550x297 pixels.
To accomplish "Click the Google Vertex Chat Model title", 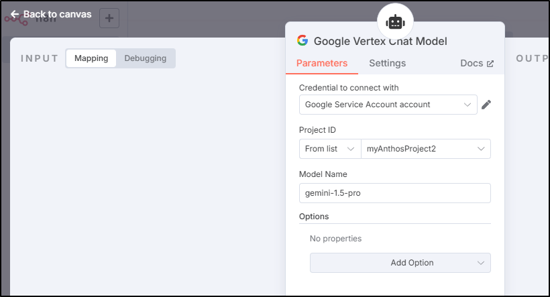I will tap(380, 41).
